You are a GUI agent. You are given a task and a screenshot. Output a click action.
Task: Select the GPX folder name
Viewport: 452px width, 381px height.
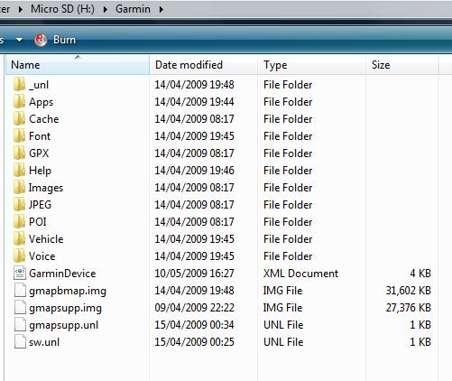(x=39, y=153)
